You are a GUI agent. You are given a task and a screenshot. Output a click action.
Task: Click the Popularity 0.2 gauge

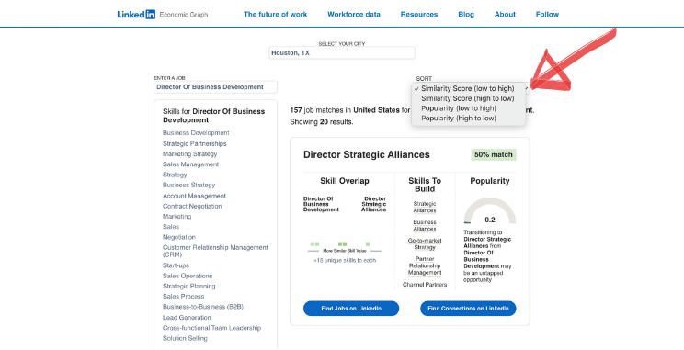[489, 212]
